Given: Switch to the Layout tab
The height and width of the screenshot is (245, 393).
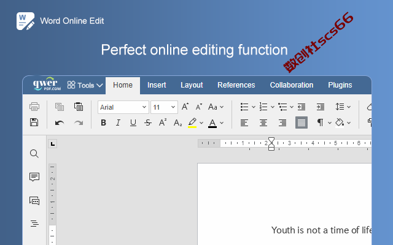Looking at the screenshot, I should tap(192, 85).
